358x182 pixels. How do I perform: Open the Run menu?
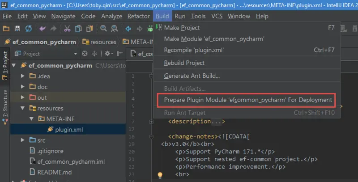(180, 16)
